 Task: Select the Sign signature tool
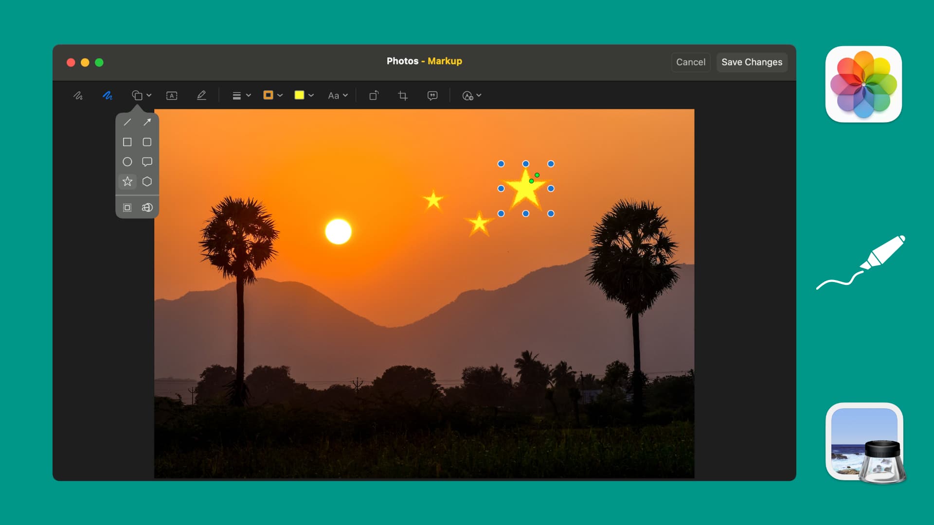201,96
